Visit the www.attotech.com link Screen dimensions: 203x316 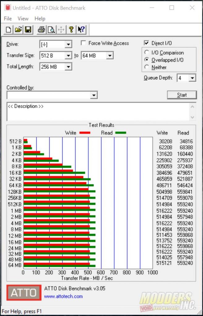pyautogui.click(x=63, y=297)
